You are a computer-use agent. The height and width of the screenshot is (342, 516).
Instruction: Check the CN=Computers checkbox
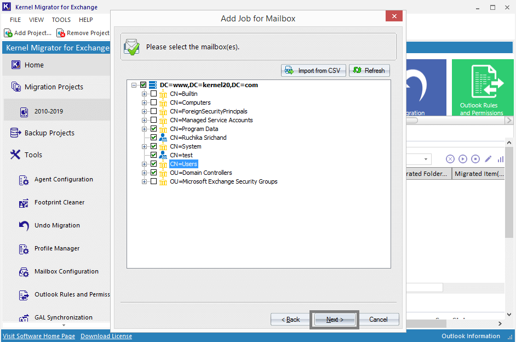[x=154, y=102]
